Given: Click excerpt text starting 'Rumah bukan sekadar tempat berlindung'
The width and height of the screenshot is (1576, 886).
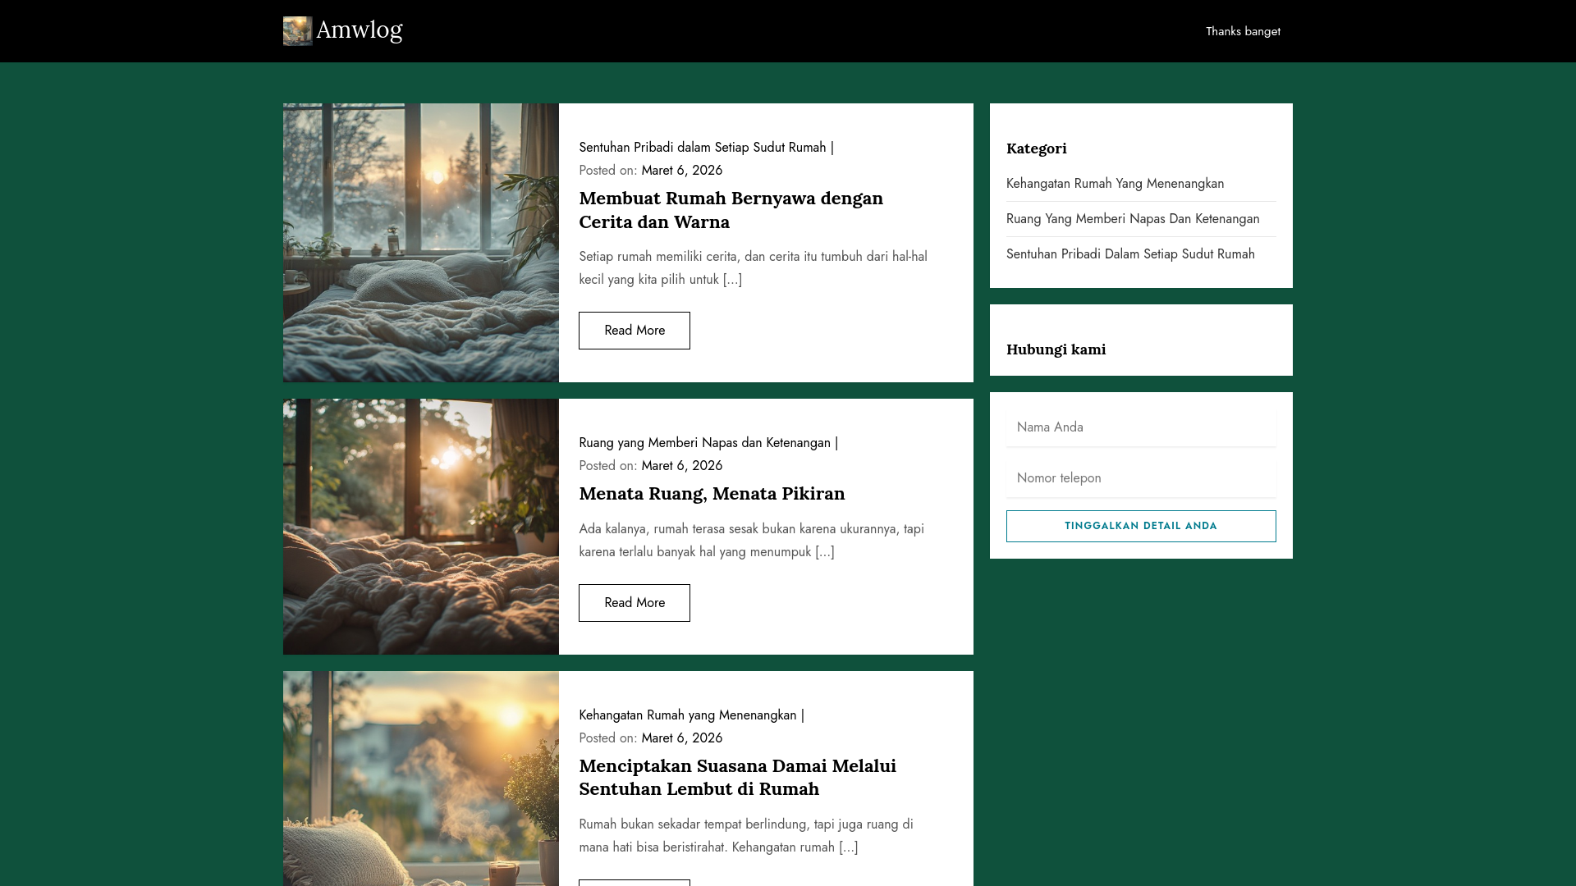Looking at the screenshot, I should click(x=745, y=836).
